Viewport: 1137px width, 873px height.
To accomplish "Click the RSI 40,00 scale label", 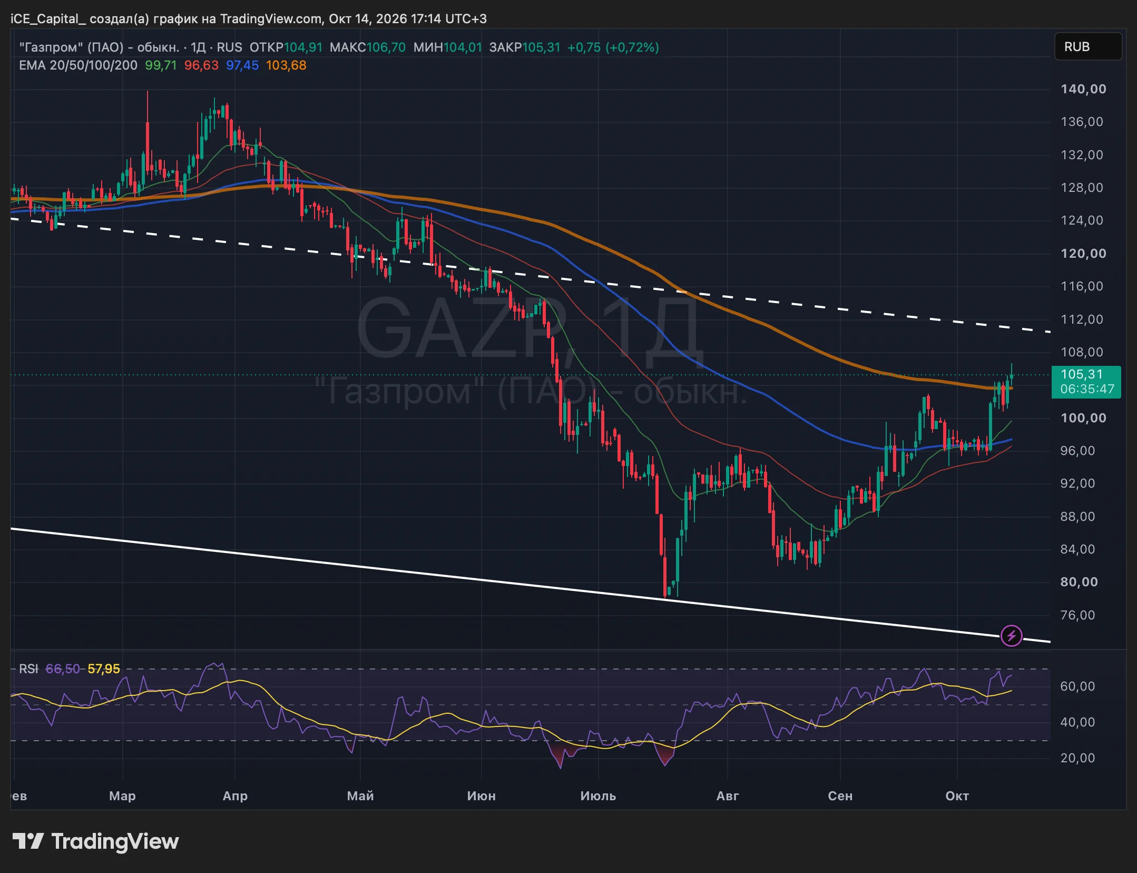I will [x=1078, y=722].
